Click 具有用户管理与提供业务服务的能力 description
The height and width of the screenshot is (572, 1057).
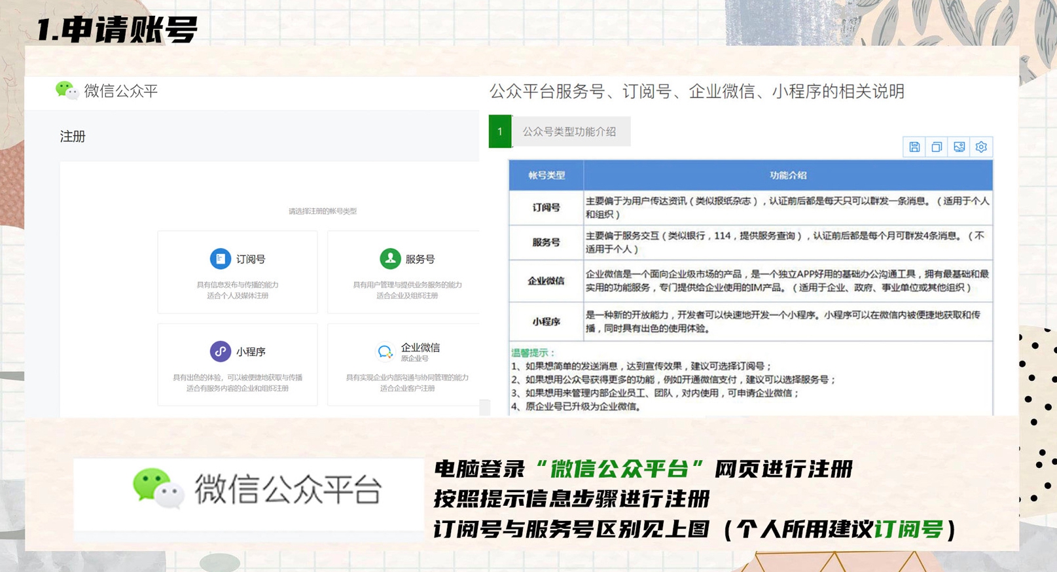click(x=407, y=285)
